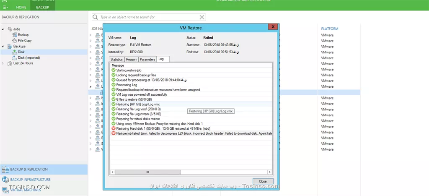Click the Backup job icon in tree

(x=15, y=35)
